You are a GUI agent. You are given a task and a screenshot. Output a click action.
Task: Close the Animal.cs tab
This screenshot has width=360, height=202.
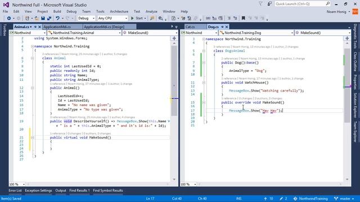coord(39,27)
